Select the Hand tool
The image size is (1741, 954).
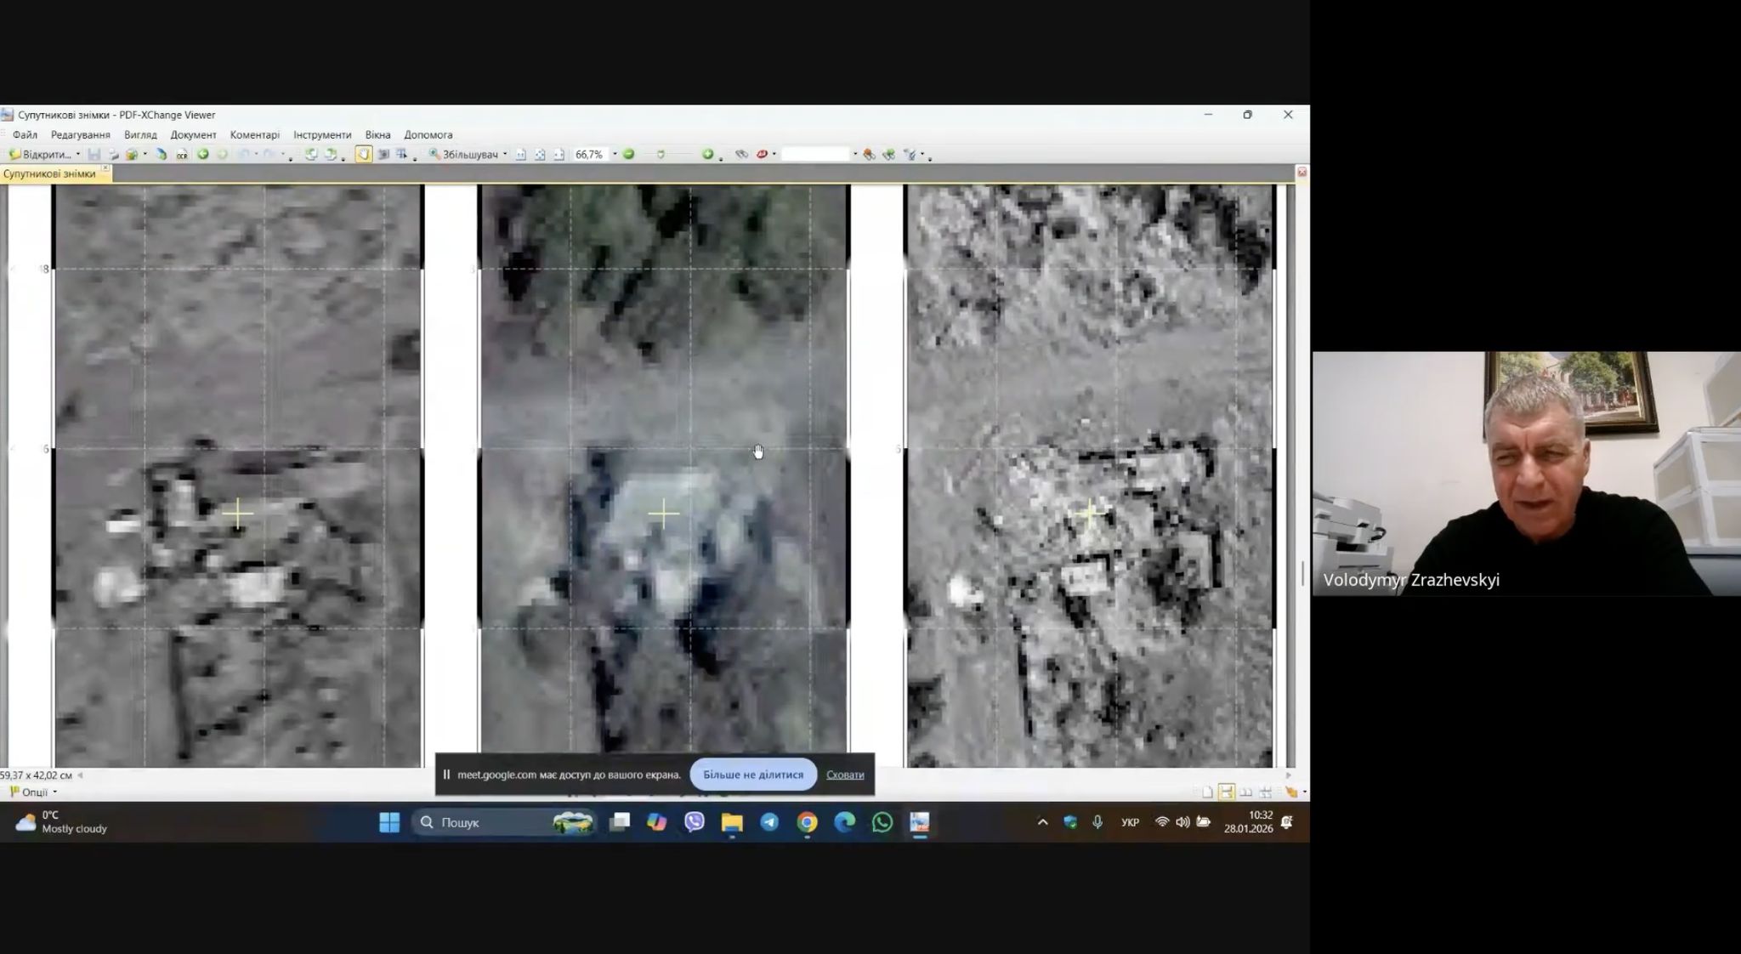[x=364, y=155]
